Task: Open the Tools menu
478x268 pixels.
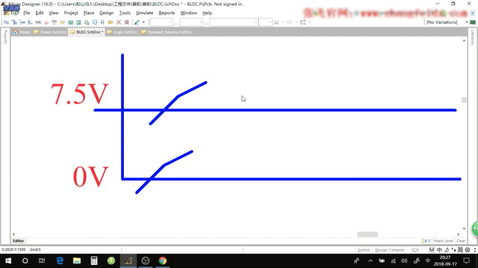Action: [125, 13]
